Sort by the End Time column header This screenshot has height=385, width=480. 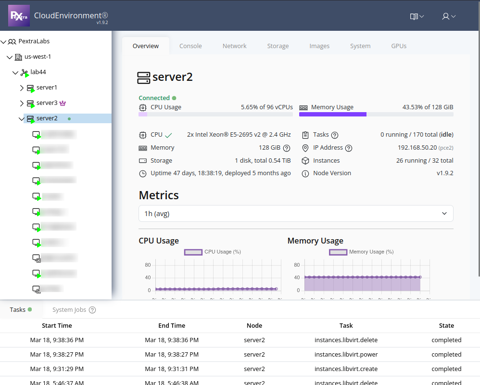[172, 326]
